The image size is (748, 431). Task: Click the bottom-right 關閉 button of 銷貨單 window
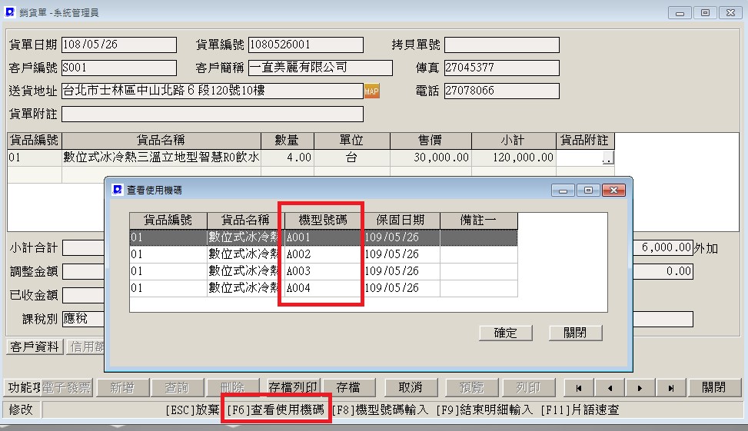[x=713, y=388]
